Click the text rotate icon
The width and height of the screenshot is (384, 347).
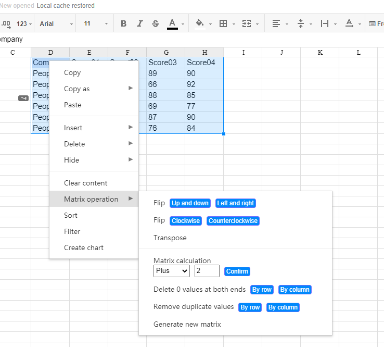pyautogui.click(x=349, y=23)
